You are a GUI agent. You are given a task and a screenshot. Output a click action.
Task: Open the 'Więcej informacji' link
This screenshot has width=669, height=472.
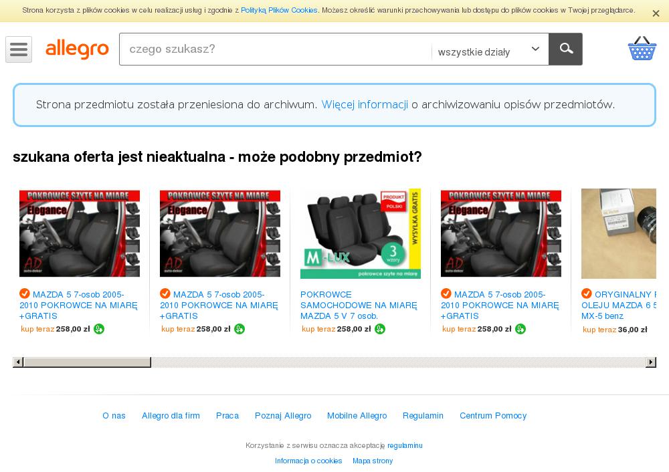pos(365,104)
